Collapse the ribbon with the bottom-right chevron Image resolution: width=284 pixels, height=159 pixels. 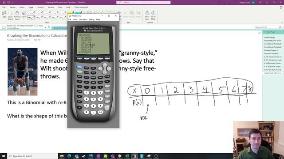[282, 23]
